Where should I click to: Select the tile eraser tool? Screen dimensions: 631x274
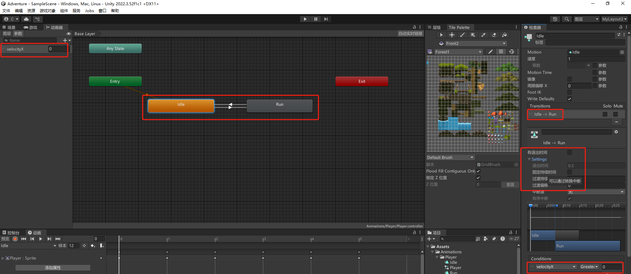494,35
